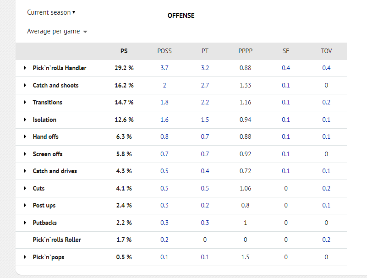
Task: Open Transitions TOV value 0.2
Action: pyautogui.click(x=326, y=102)
